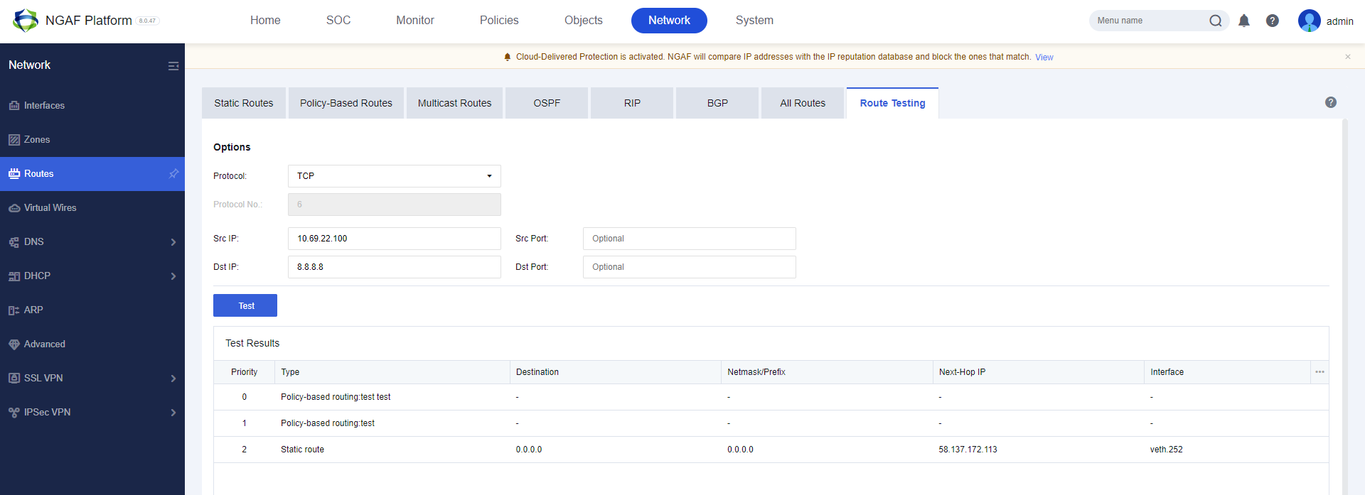Image resolution: width=1365 pixels, height=495 pixels.
Task: Click the search magnifier icon
Action: [1215, 21]
